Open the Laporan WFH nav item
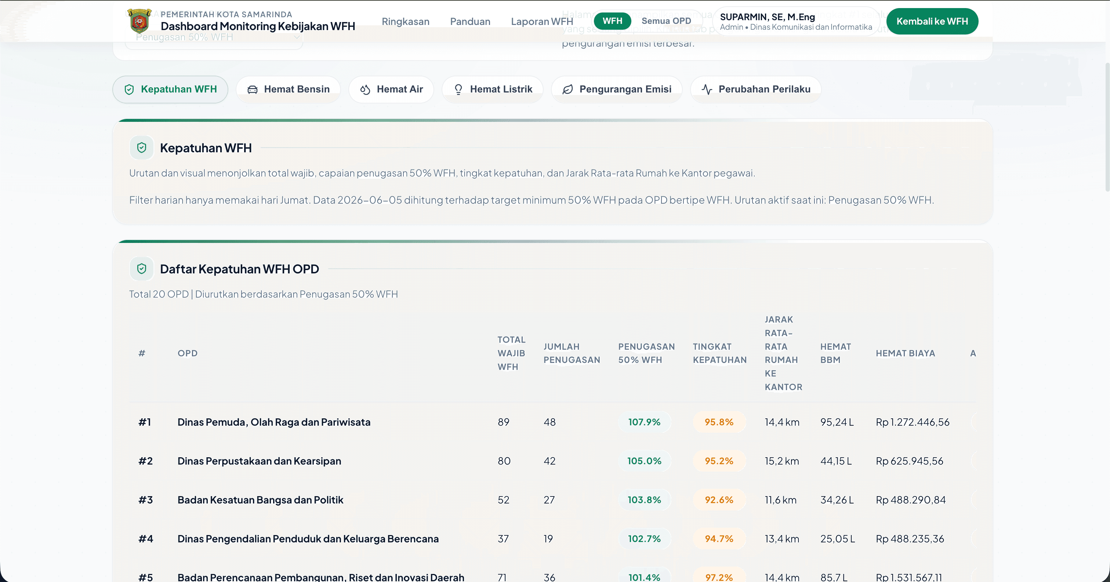The height and width of the screenshot is (582, 1110). (x=542, y=22)
